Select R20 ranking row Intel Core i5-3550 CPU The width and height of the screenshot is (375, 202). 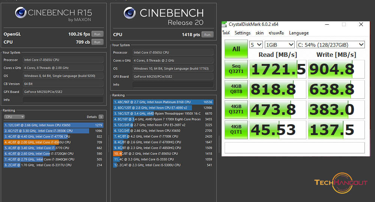pos(163,159)
